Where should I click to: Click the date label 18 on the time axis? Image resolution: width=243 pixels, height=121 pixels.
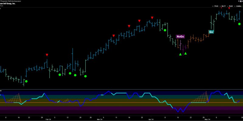coord(129,117)
